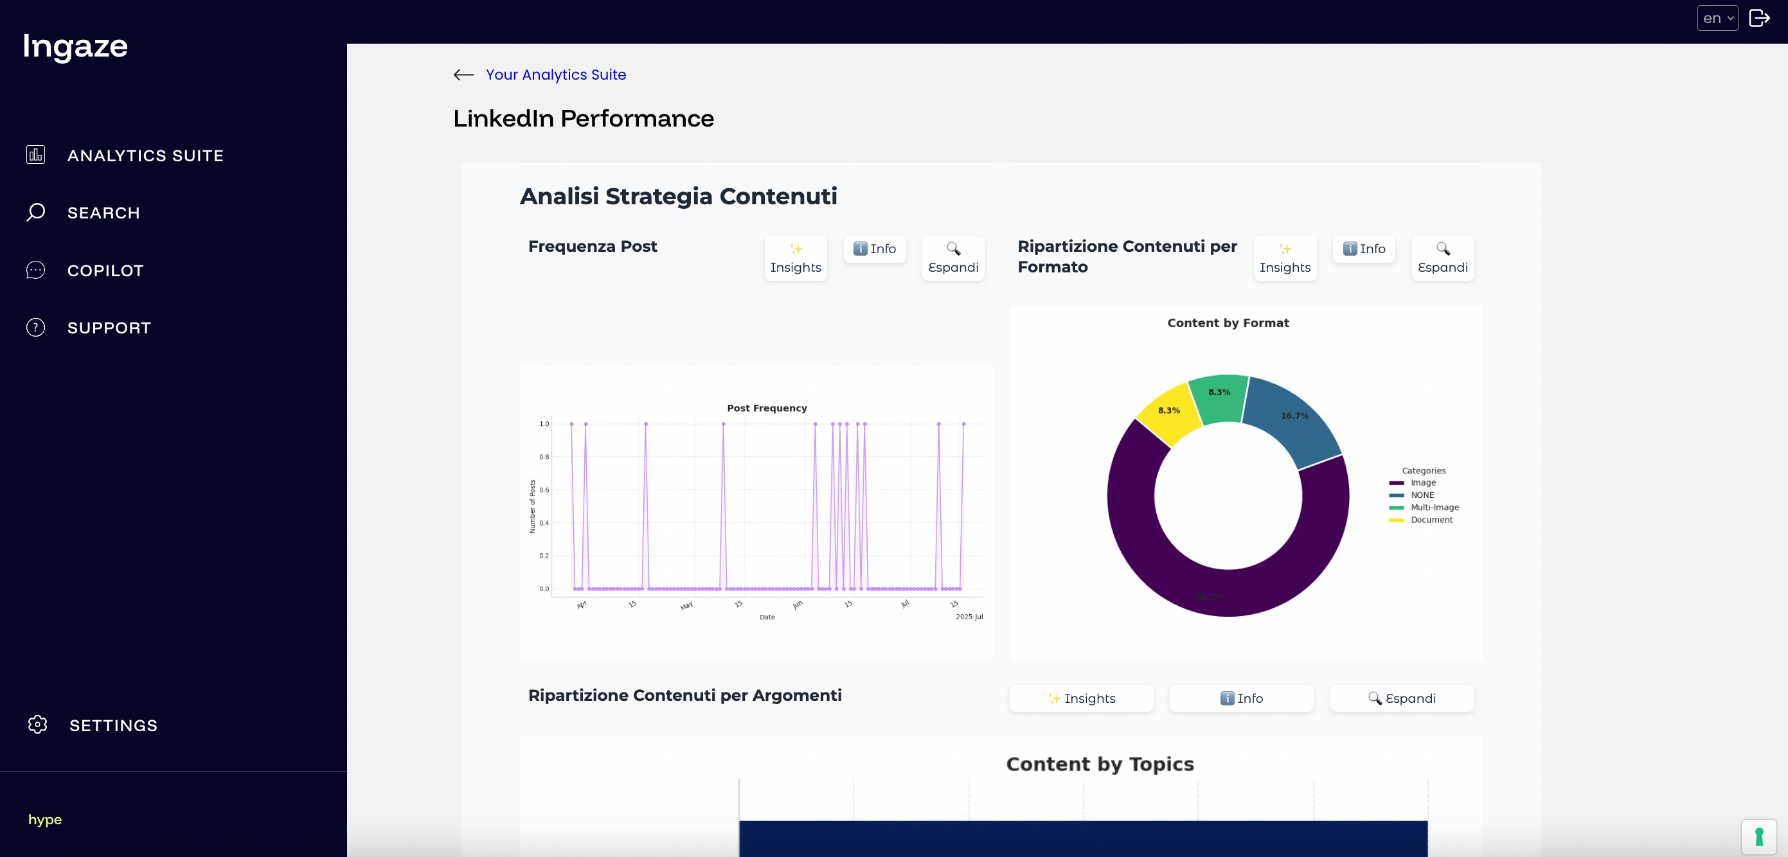Click the Copilot chat bubble icon
Image resolution: width=1788 pixels, height=857 pixels.
(x=35, y=270)
